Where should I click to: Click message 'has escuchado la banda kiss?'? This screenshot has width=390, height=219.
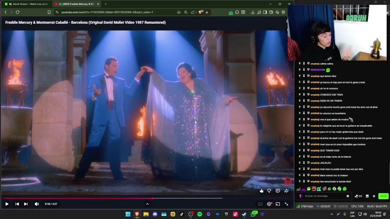(x=335, y=182)
